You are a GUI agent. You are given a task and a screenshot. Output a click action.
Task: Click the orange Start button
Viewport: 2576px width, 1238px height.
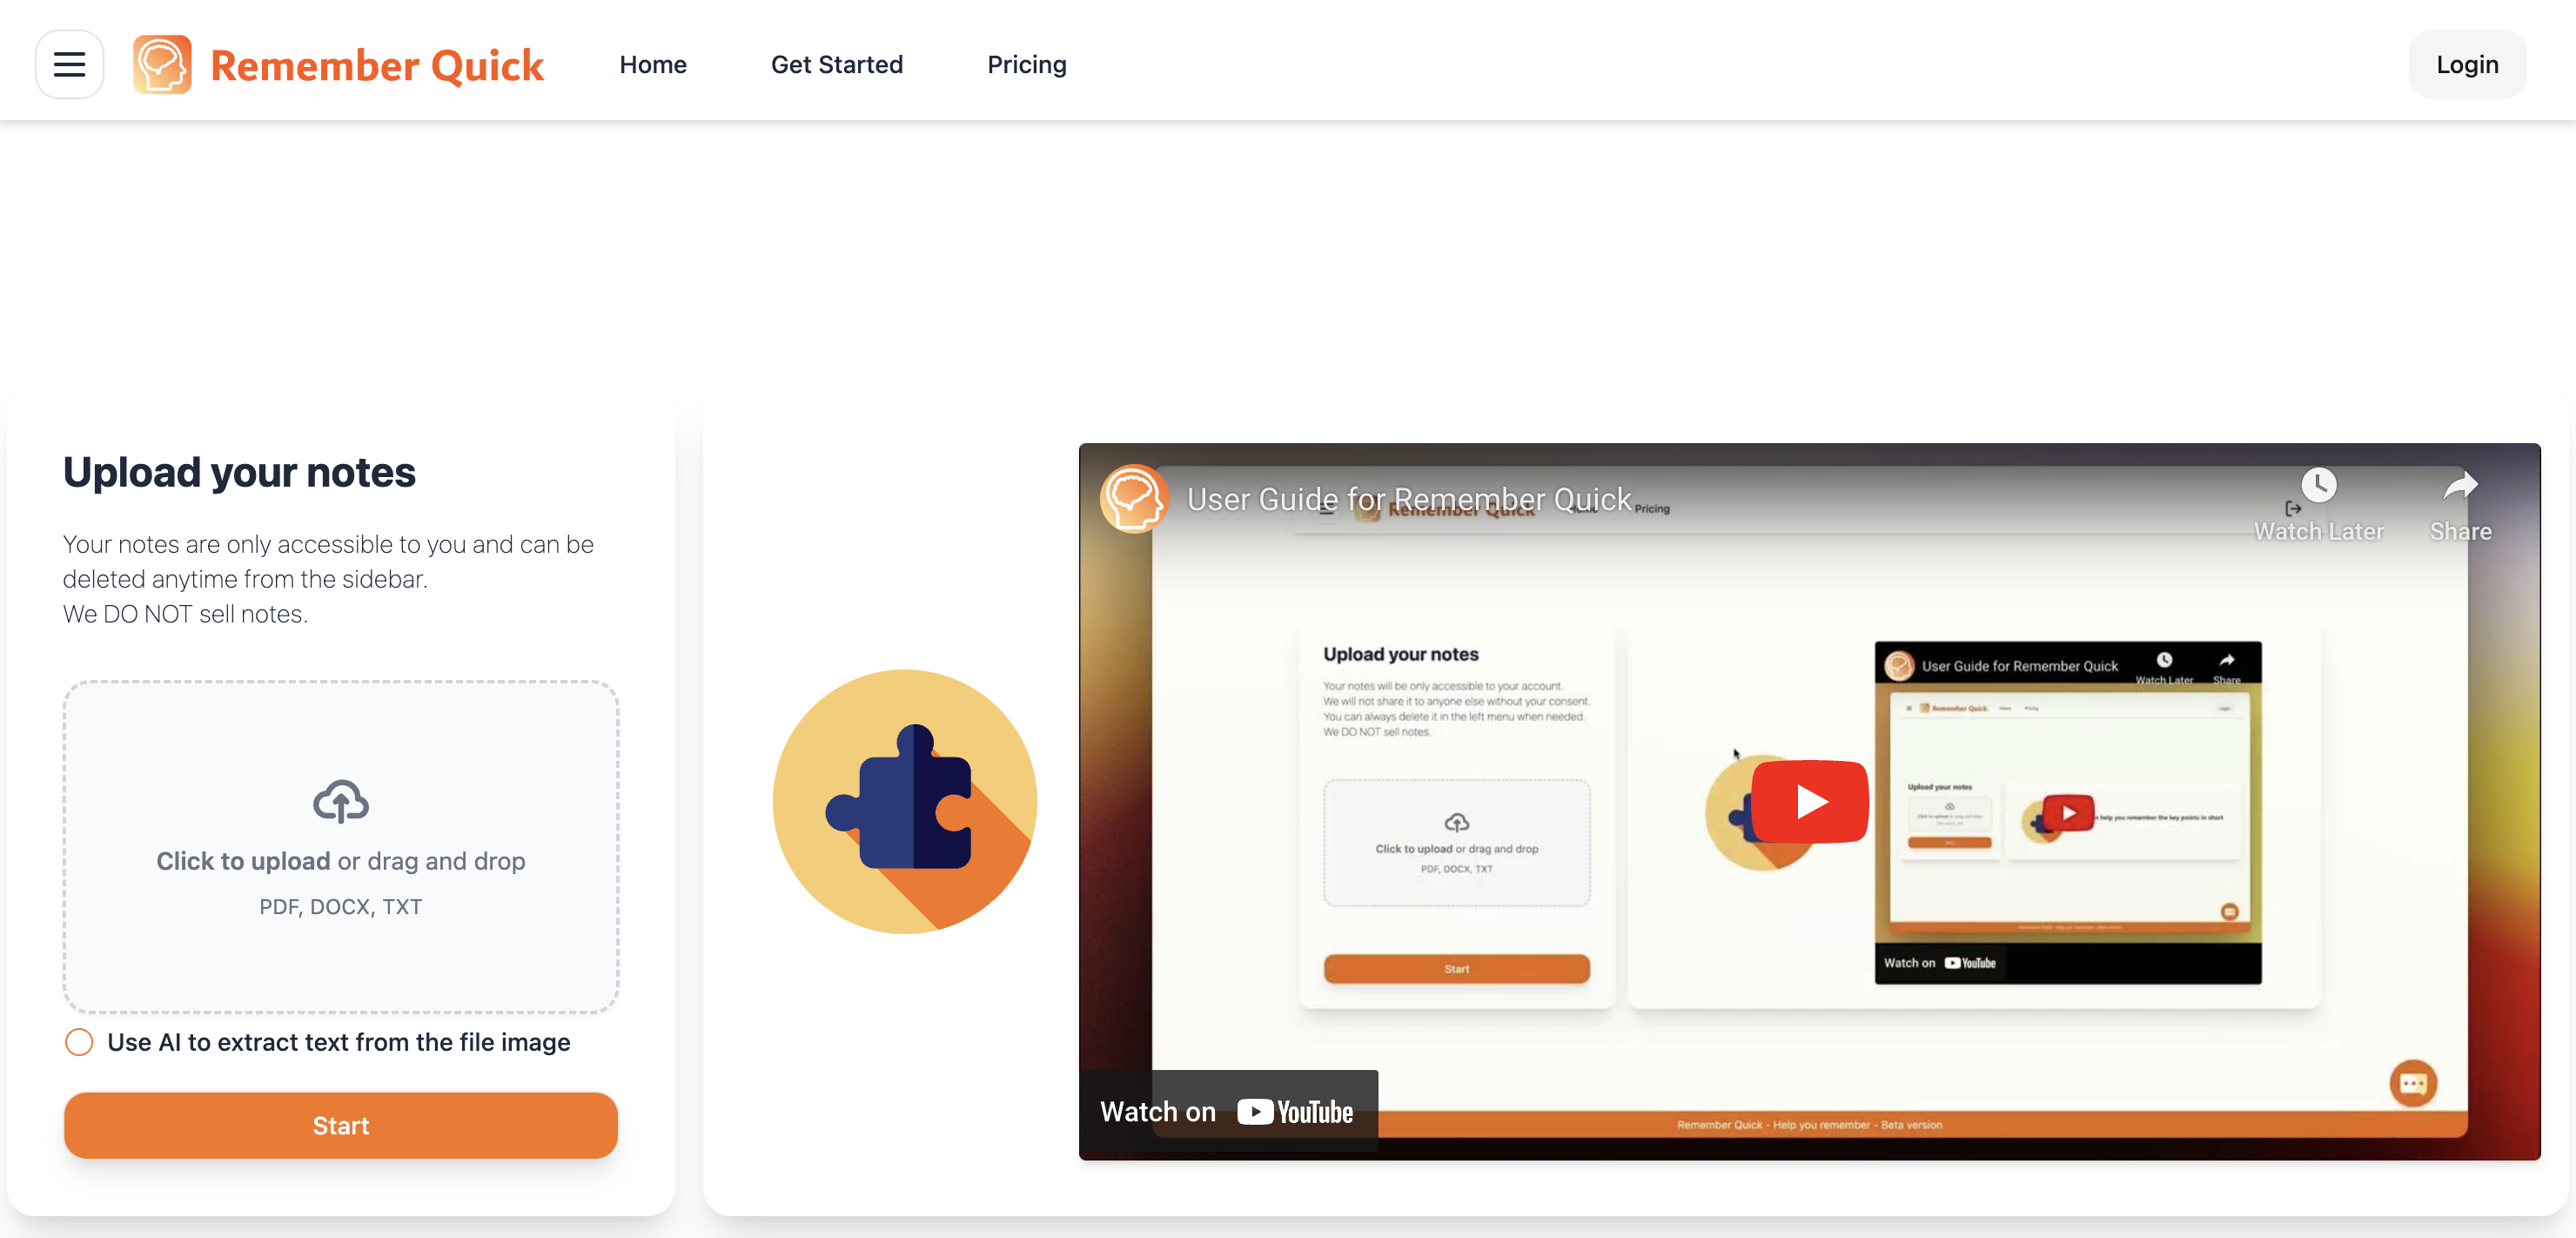tap(341, 1126)
